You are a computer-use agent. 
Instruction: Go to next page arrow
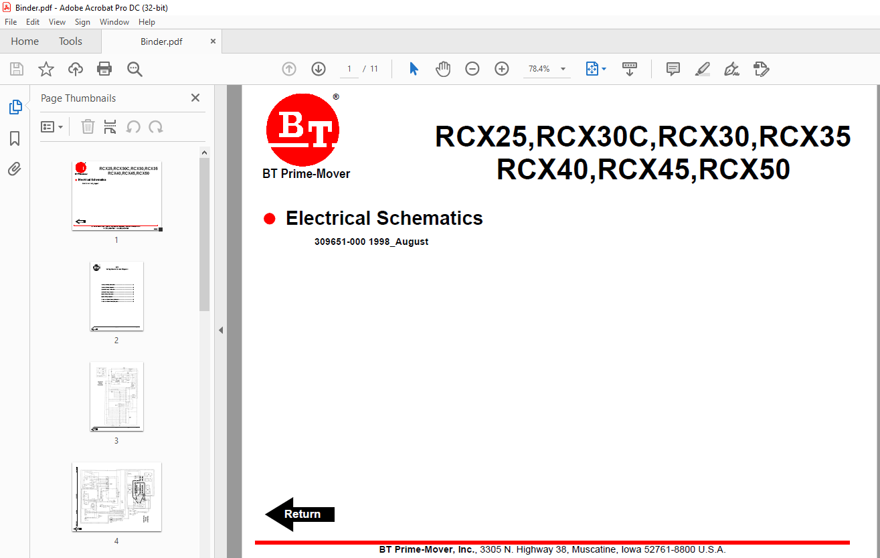coord(319,69)
